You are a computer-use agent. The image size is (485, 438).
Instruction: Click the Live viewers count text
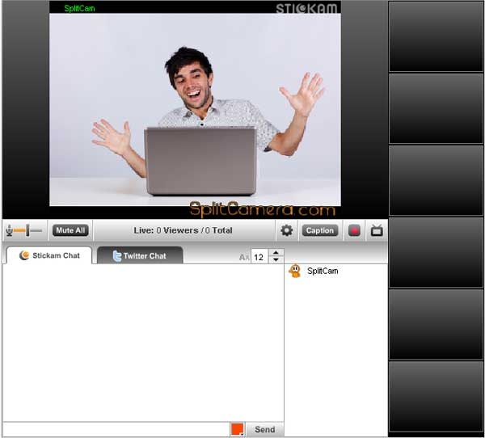tap(183, 230)
